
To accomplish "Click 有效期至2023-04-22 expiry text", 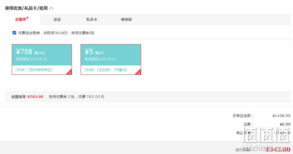I will pyautogui.click(x=100, y=59).
